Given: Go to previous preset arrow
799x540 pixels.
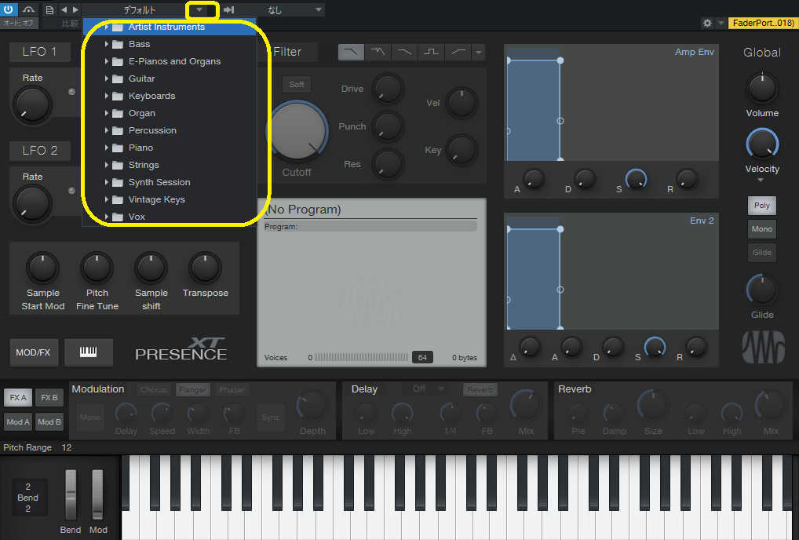Looking at the screenshot, I should (64, 9).
